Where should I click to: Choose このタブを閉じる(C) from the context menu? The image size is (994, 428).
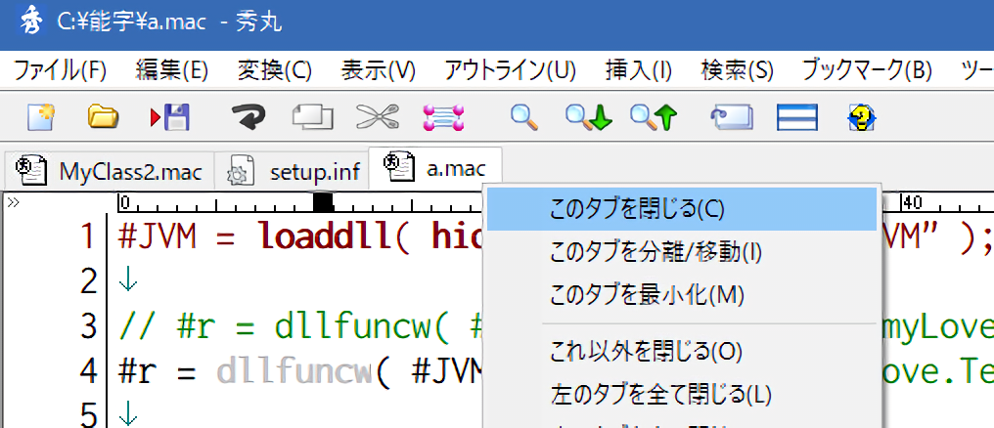tap(636, 209)
